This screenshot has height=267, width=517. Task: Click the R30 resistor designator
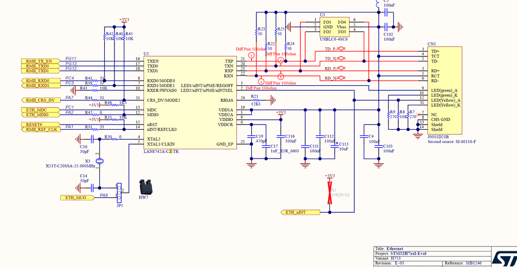point(108,137)
